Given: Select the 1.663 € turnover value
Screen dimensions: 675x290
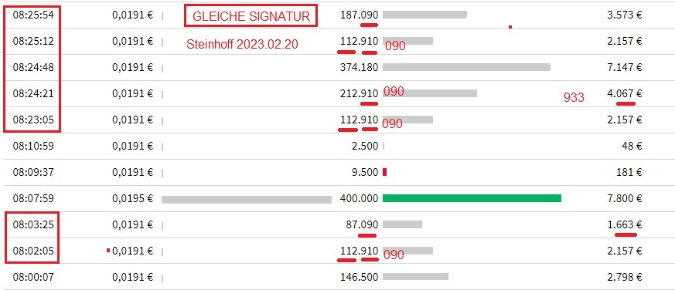Looking at the screenshot, I should coord(624,224).
